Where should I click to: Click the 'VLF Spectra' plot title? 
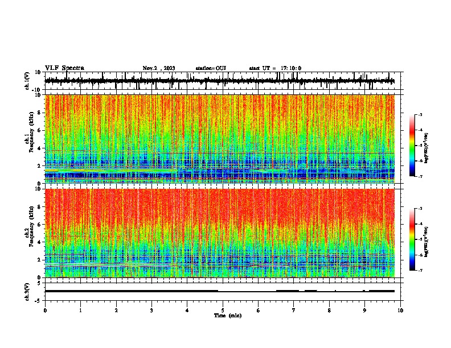[64, 68]
